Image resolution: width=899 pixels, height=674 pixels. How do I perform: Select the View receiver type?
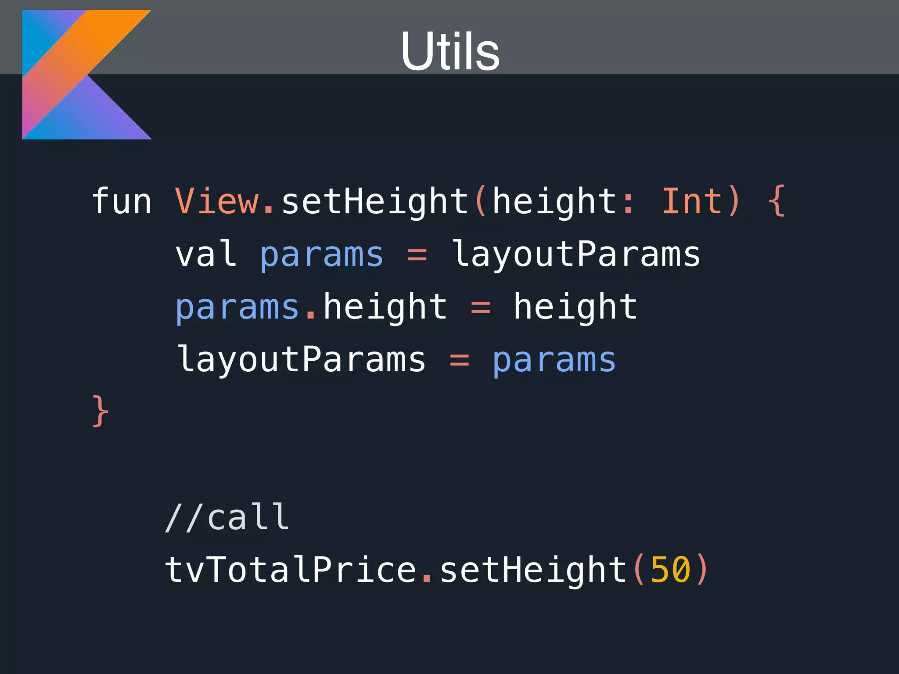217,201
